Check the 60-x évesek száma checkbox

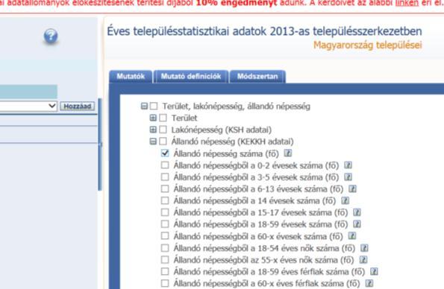pos(165,236)
